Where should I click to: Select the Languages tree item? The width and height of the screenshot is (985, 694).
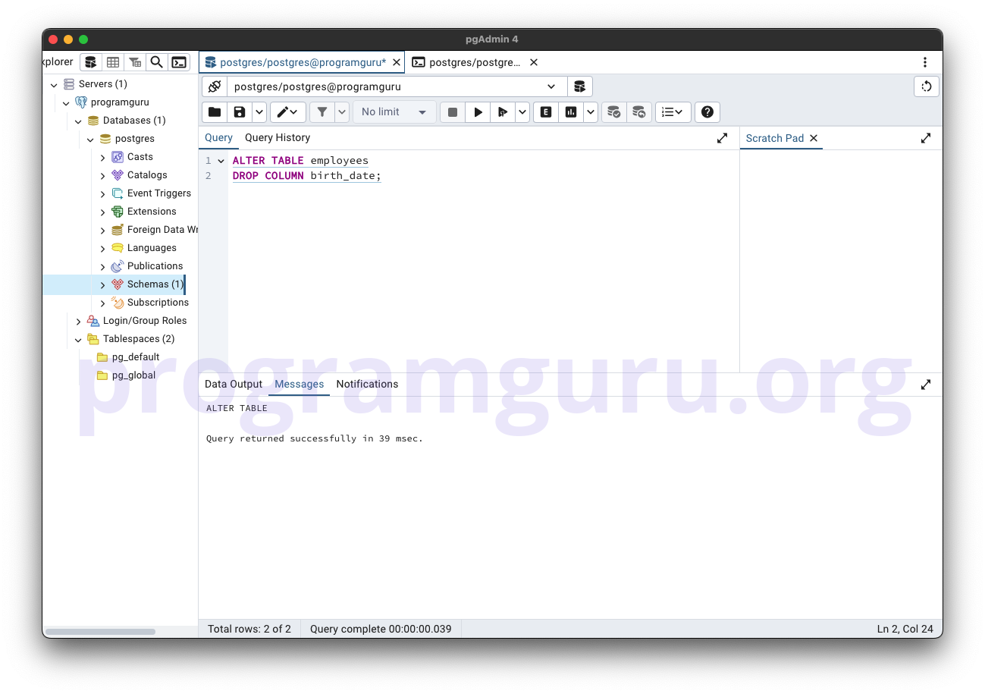[x=152, y=248]
